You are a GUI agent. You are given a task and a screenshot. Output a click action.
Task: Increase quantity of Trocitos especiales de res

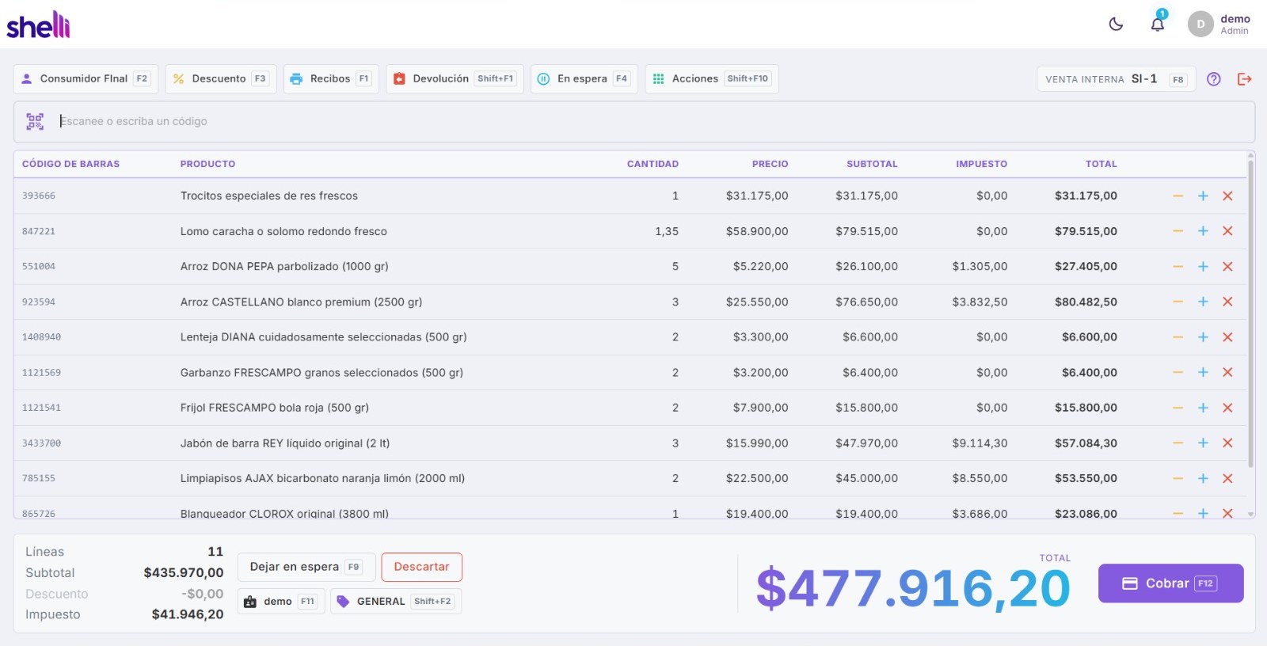(1203, 196)
